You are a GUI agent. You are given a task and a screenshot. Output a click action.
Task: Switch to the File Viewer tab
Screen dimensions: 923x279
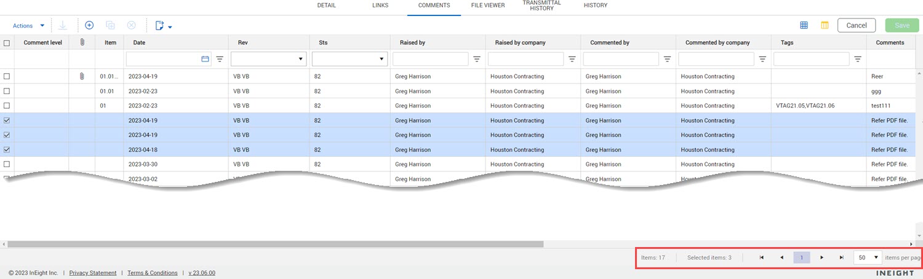487,6
